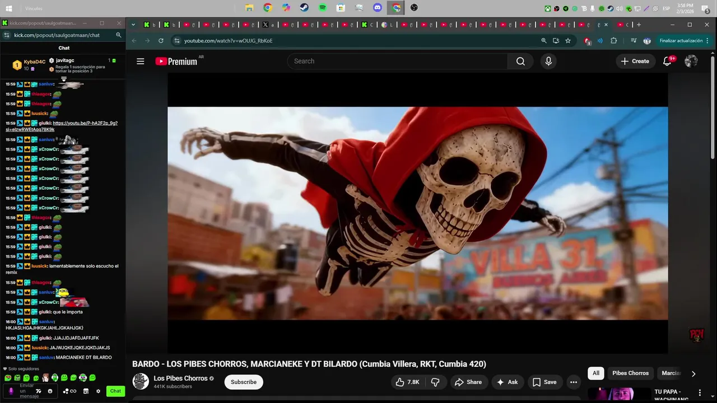Open Chrome media control music-note icon
The image size is (717, 403).
[634, 41]
